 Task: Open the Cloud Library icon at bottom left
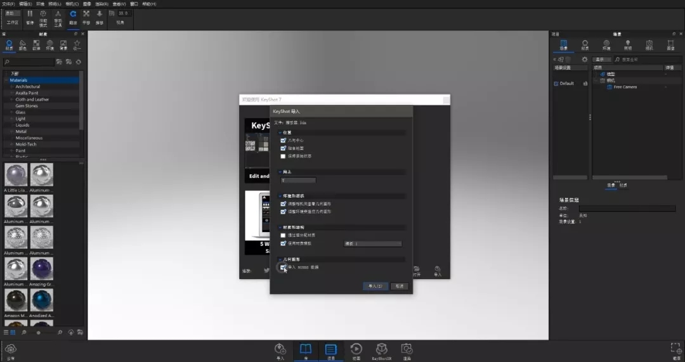(11, 349)
